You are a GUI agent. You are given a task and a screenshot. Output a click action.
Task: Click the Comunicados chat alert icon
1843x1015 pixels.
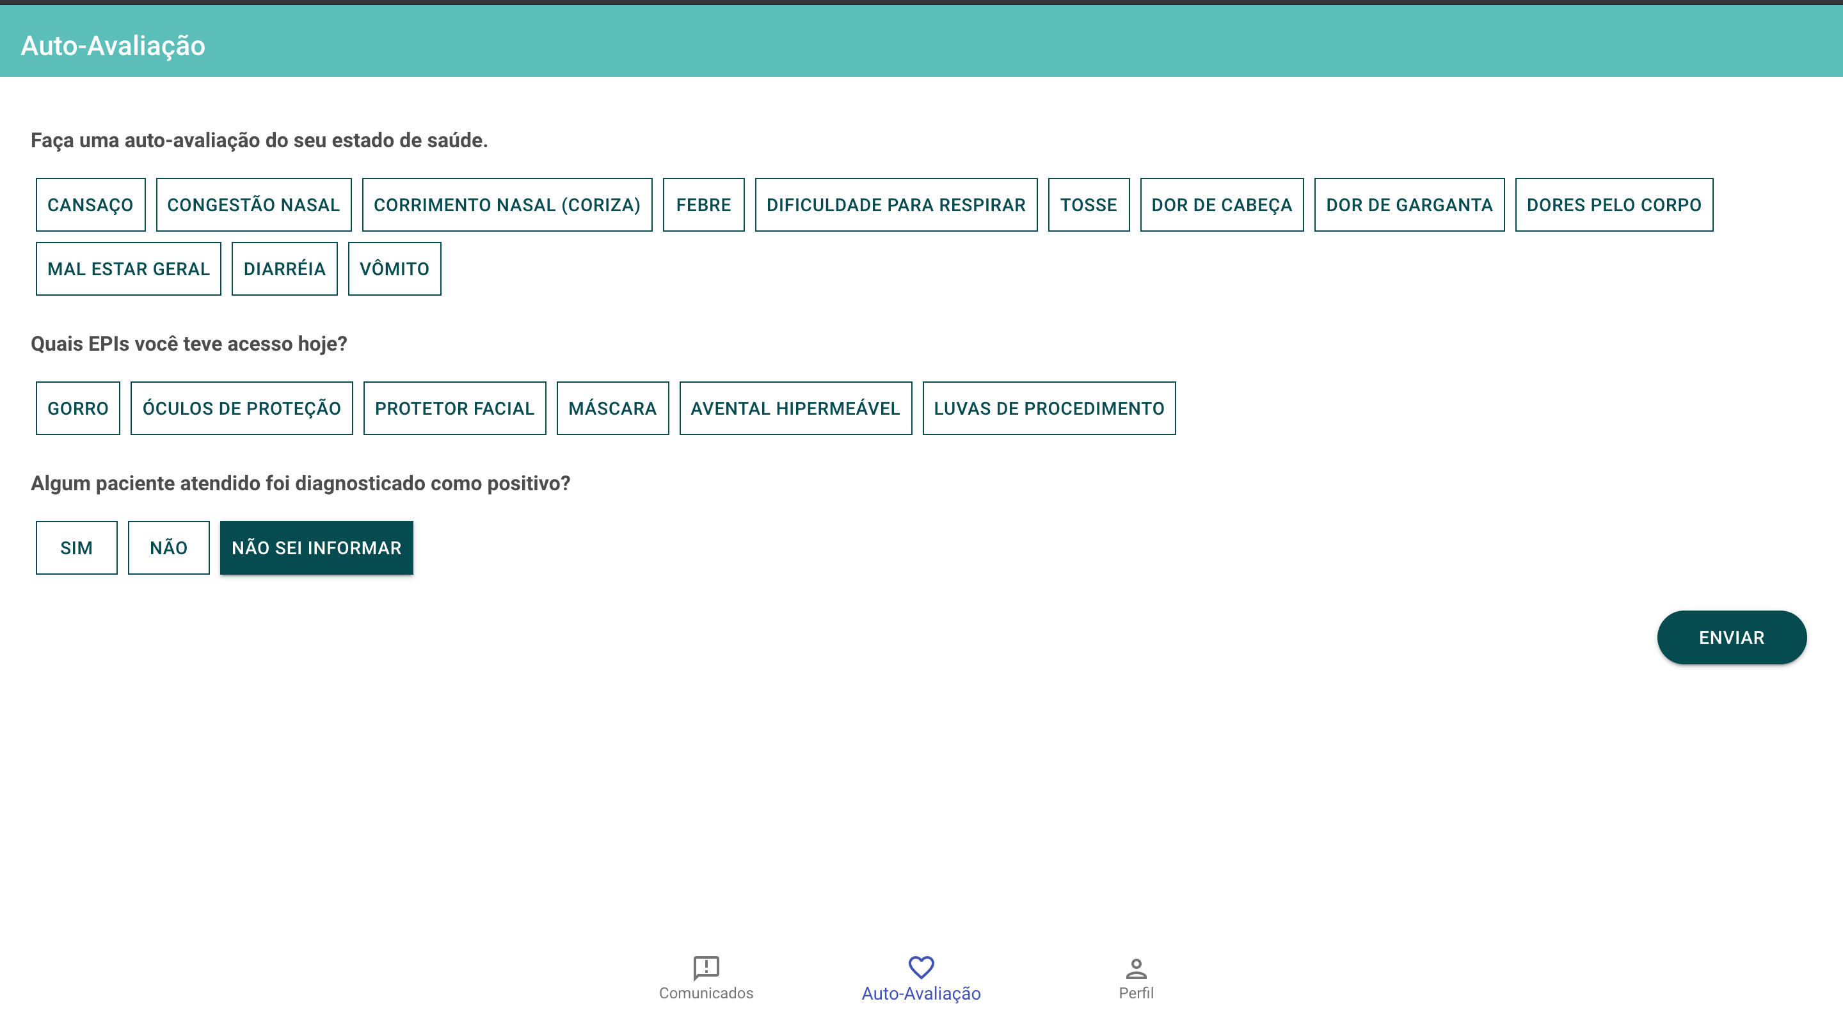(705, 967)
